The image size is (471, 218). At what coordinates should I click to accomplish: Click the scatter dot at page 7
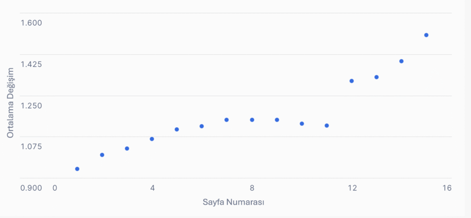(227, 120)
